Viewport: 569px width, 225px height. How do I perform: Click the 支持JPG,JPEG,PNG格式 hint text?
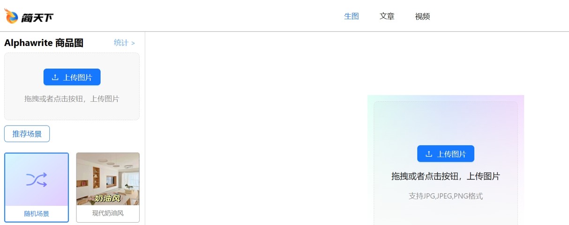point(446,196)
